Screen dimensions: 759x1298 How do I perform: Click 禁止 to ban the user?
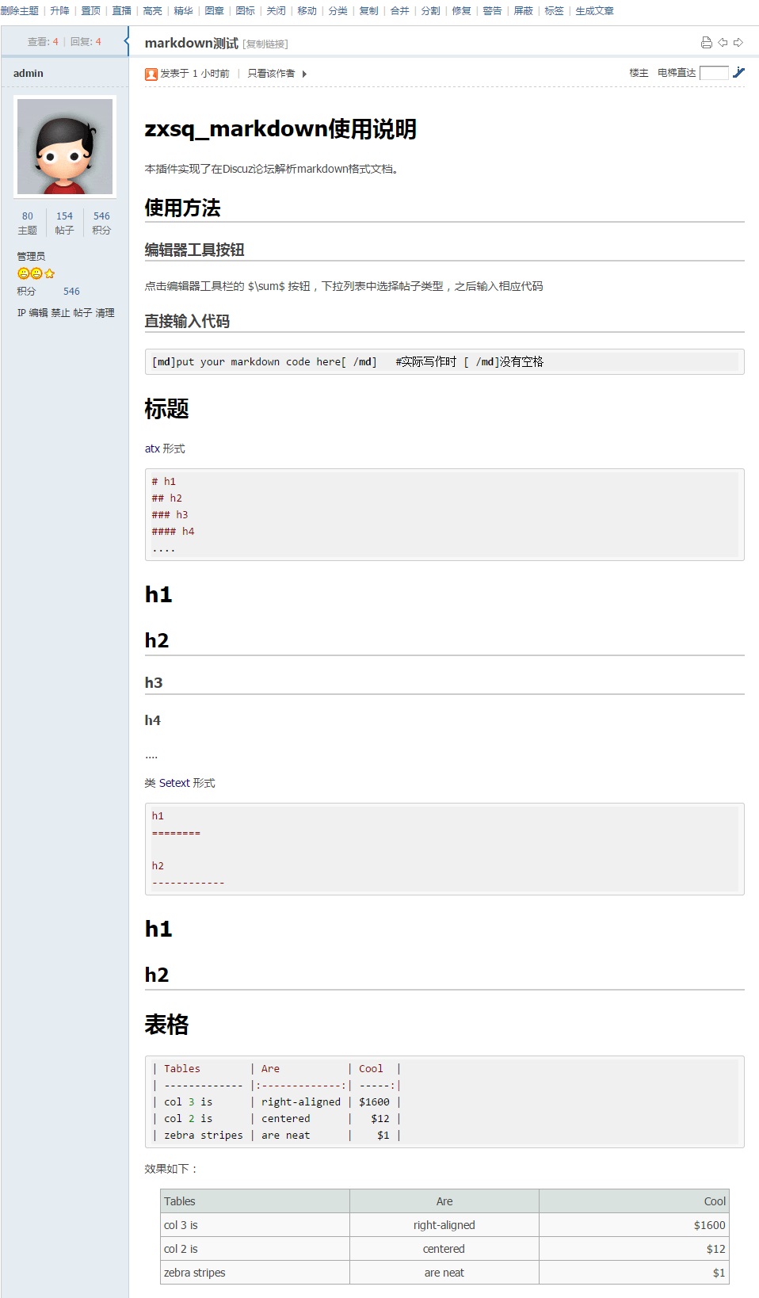(60, 313)
